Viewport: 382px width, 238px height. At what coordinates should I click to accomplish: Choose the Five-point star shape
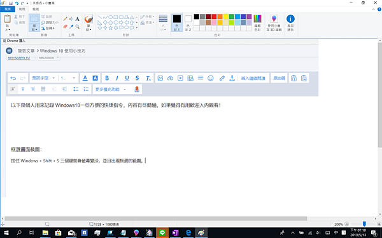point(110,28)
